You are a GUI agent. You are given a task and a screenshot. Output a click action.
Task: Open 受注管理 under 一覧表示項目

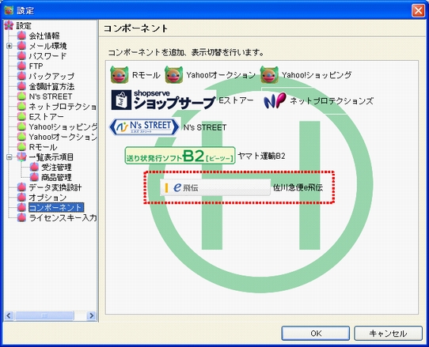56,168
